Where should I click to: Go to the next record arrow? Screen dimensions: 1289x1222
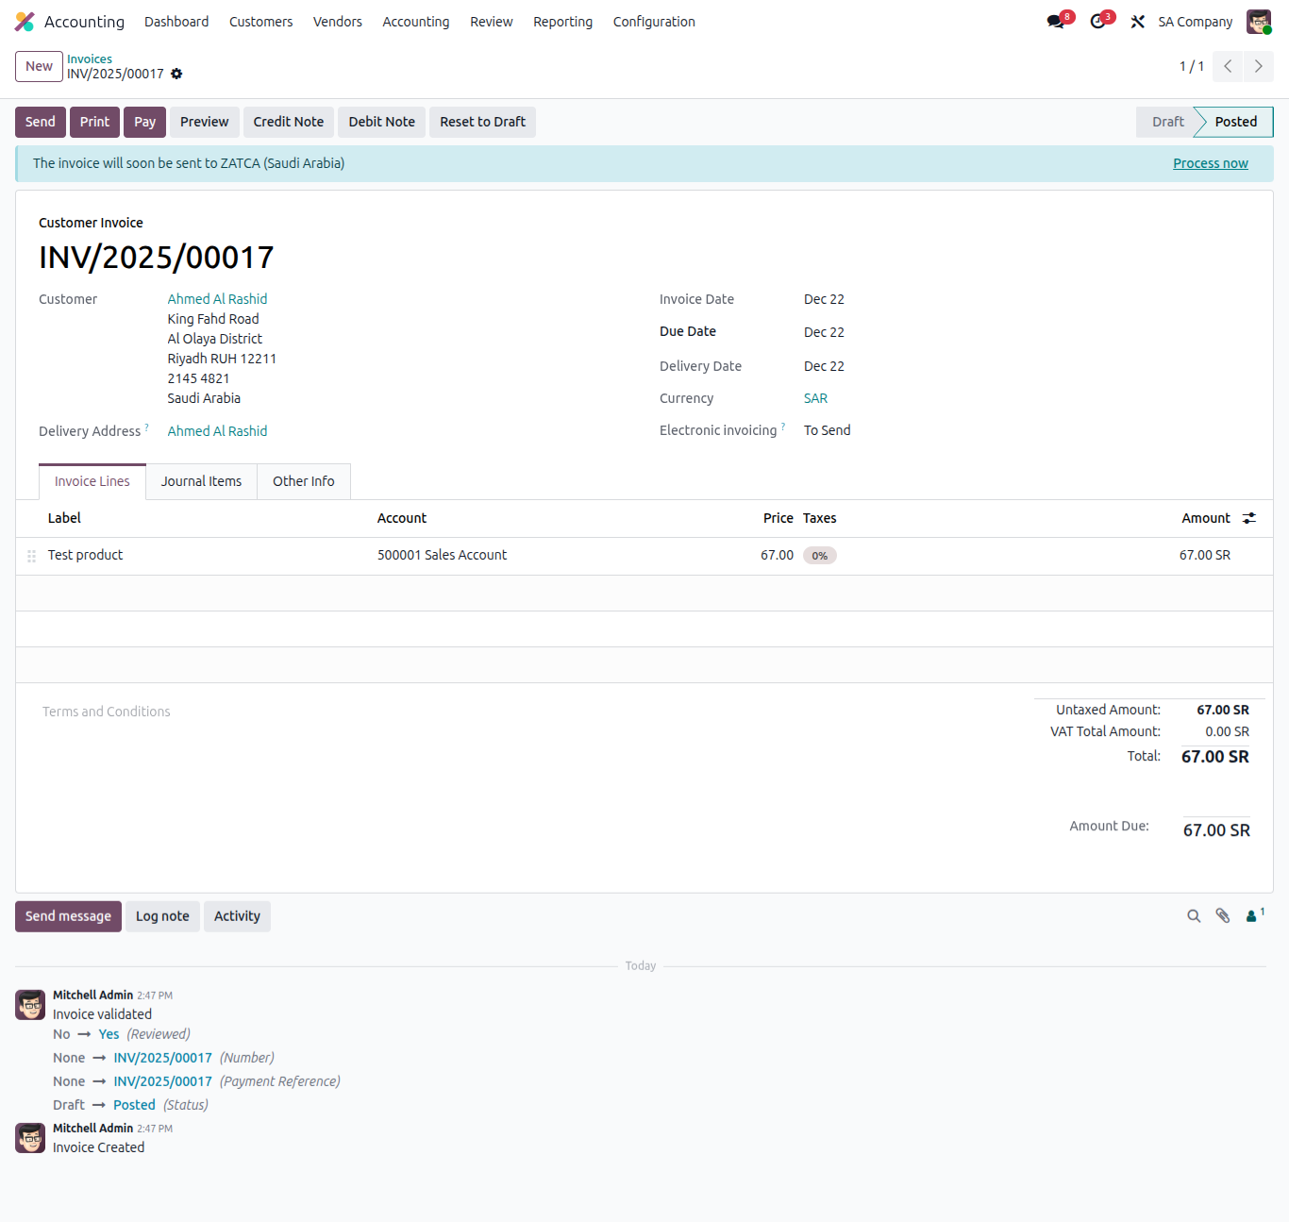click(1258, 66)
